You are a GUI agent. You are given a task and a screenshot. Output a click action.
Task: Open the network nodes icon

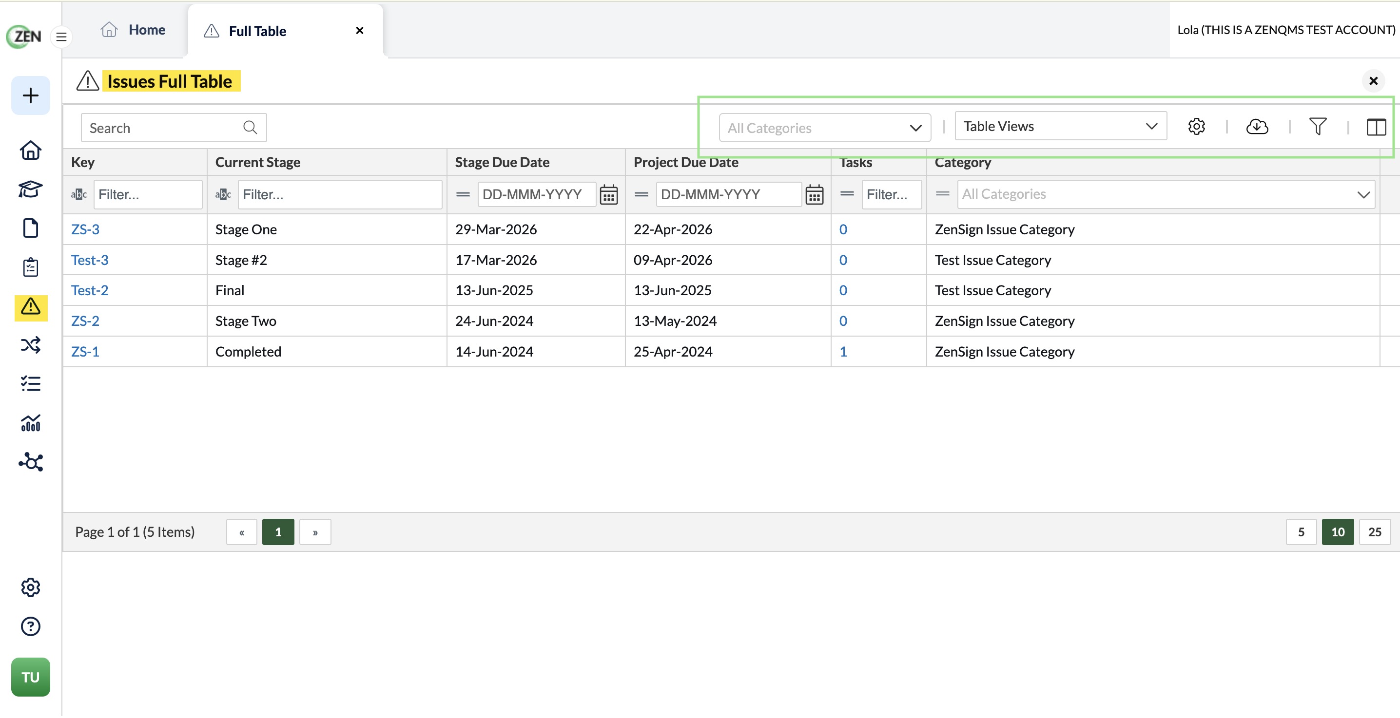[30, 462]
